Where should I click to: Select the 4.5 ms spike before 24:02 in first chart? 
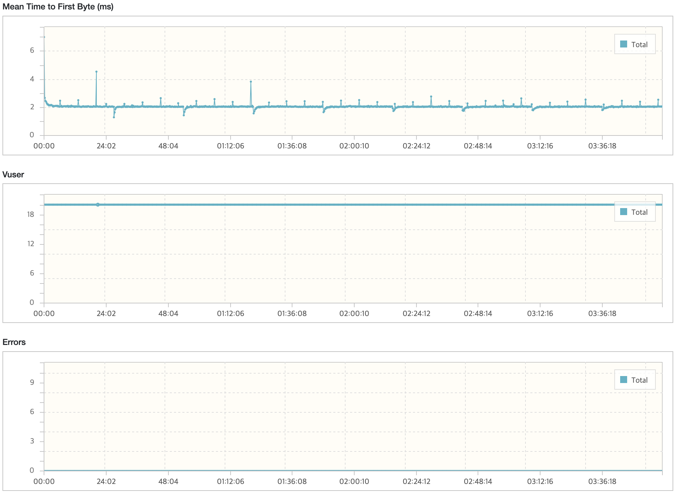click(96, 72)
